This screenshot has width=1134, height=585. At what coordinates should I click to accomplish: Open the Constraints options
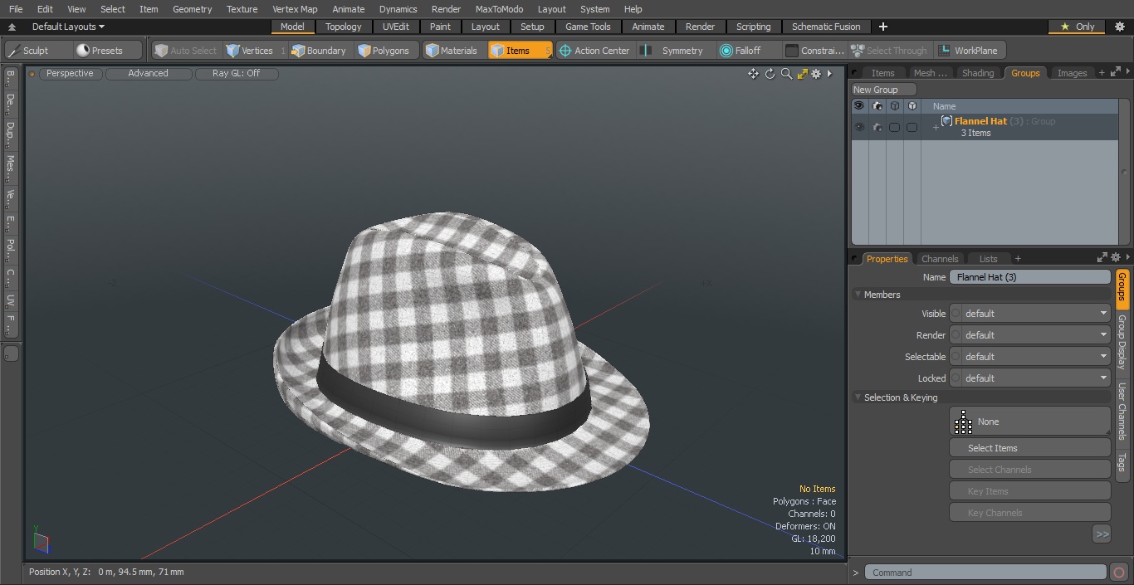815,51
